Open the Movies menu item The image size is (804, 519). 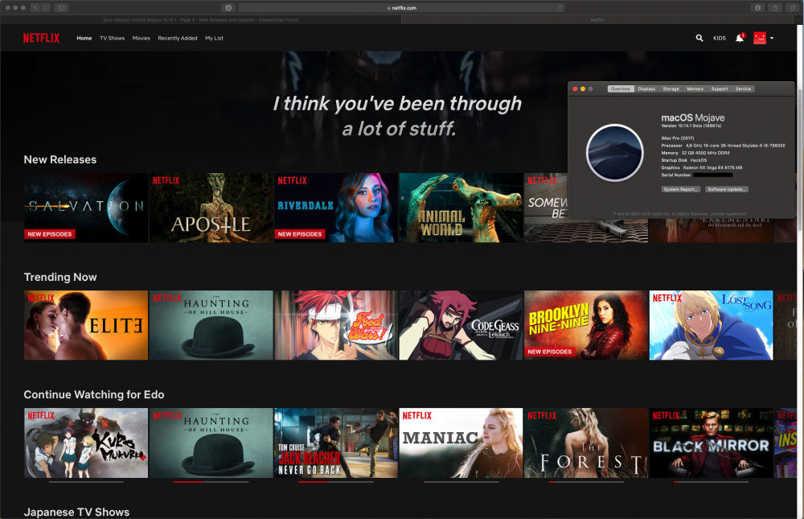(x=141, y=38)
